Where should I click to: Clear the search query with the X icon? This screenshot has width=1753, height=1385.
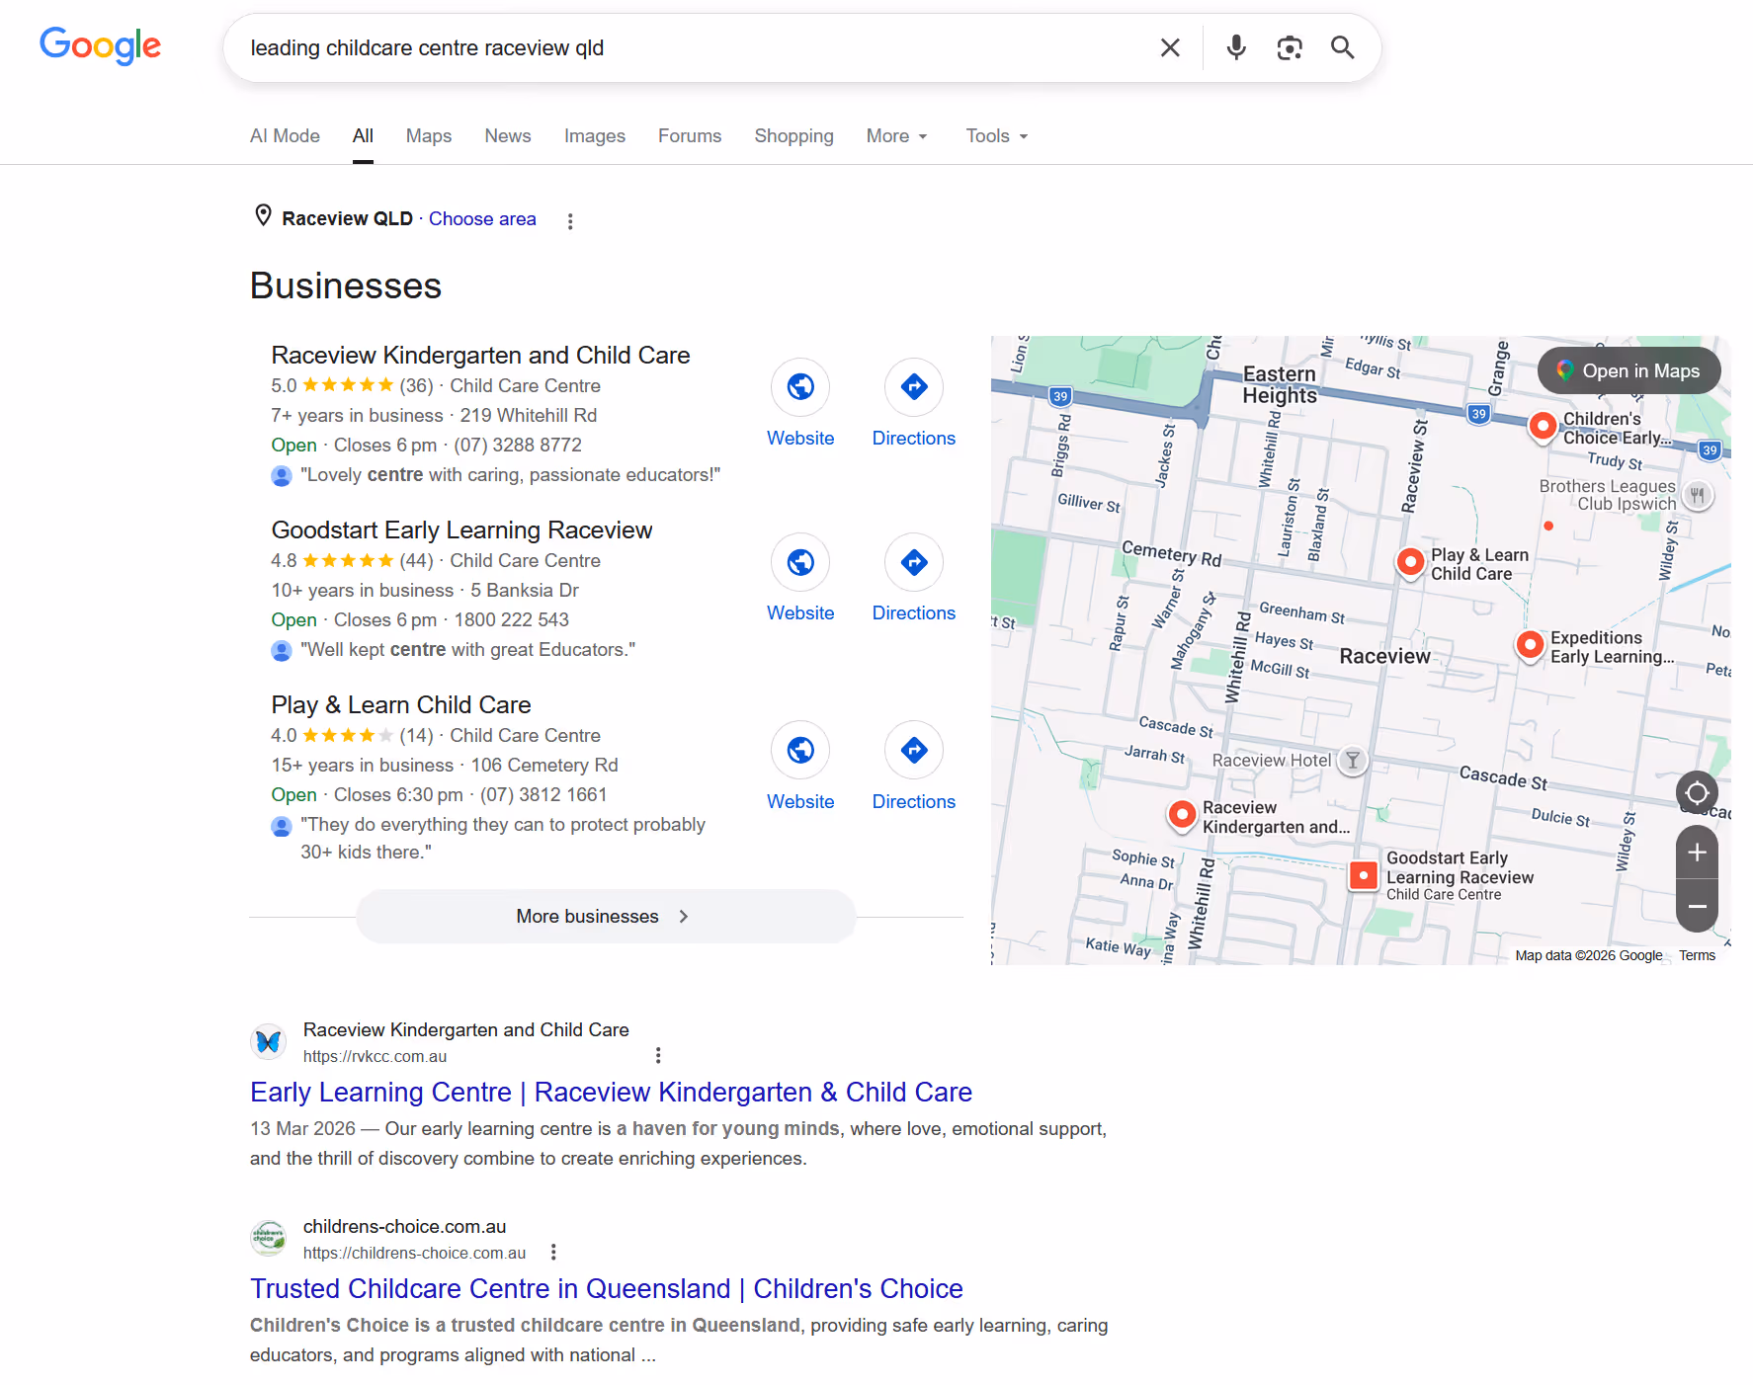point(1170,47)
